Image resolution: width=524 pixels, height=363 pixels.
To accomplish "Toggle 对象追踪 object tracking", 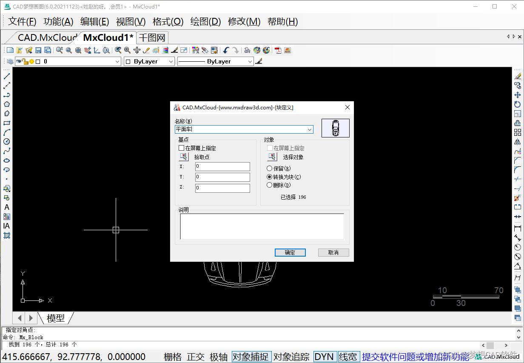I will (x=291, y=357).
